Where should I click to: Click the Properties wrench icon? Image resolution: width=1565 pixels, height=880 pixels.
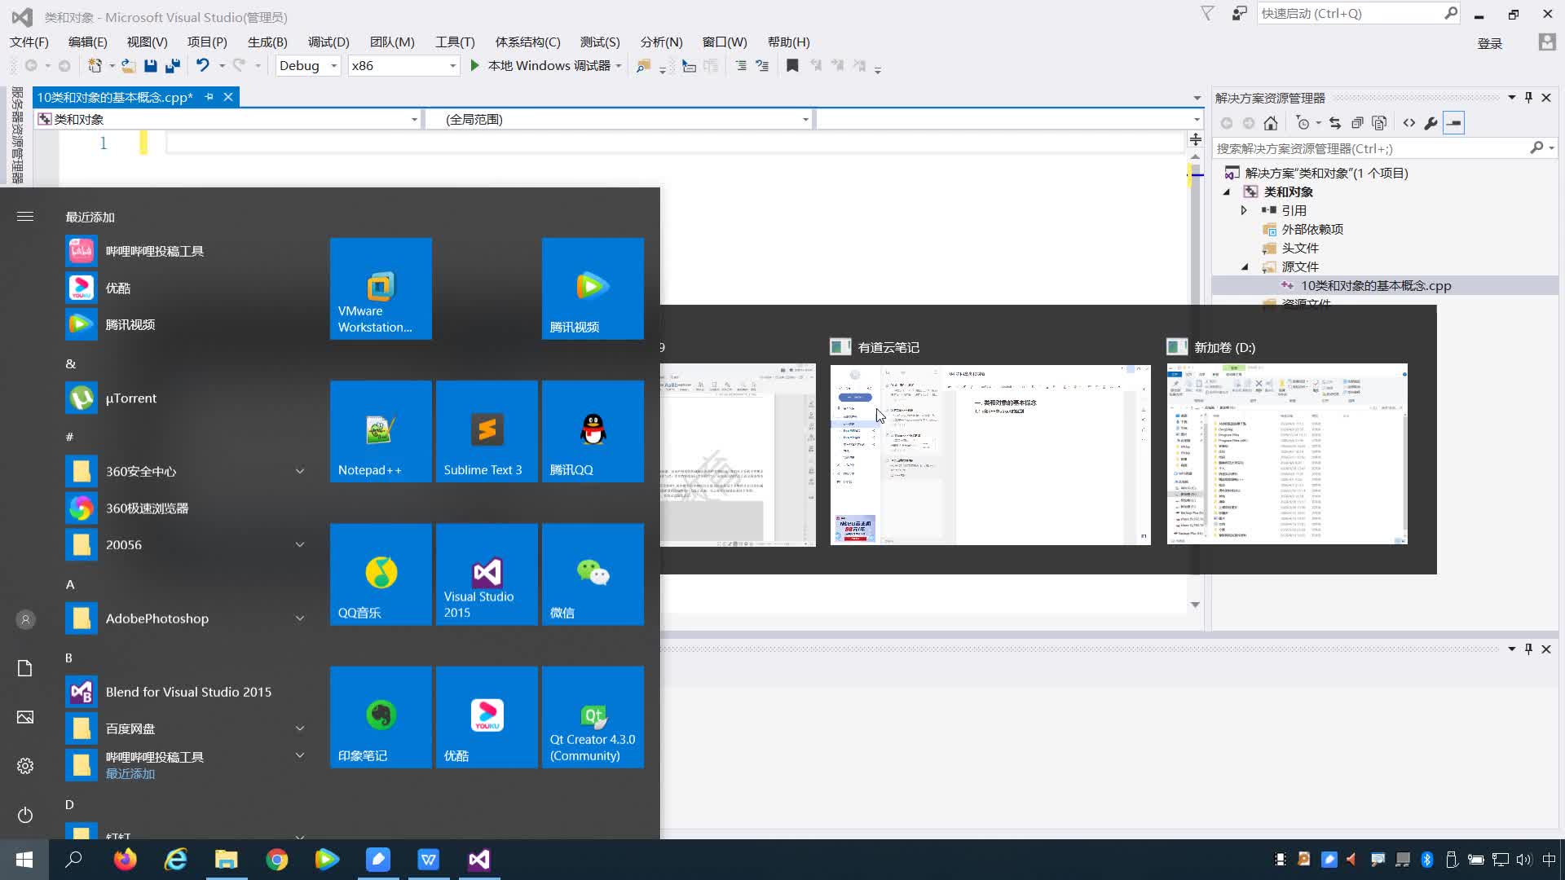1431,123
